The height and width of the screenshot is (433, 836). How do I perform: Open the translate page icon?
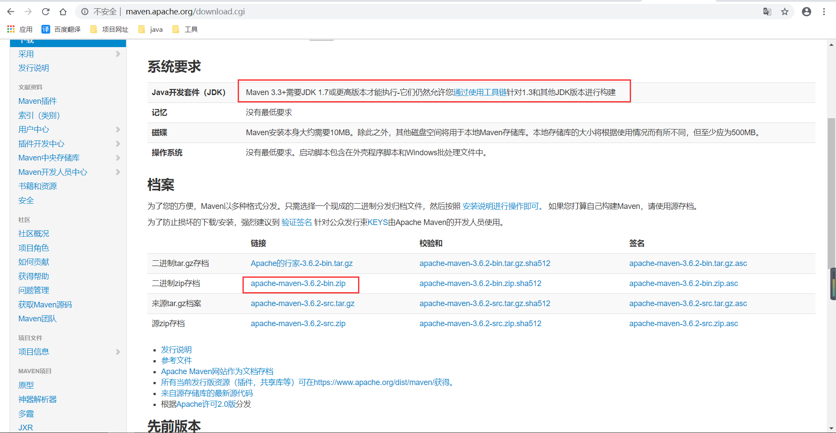pyautogui.click(x=767, y=12)
